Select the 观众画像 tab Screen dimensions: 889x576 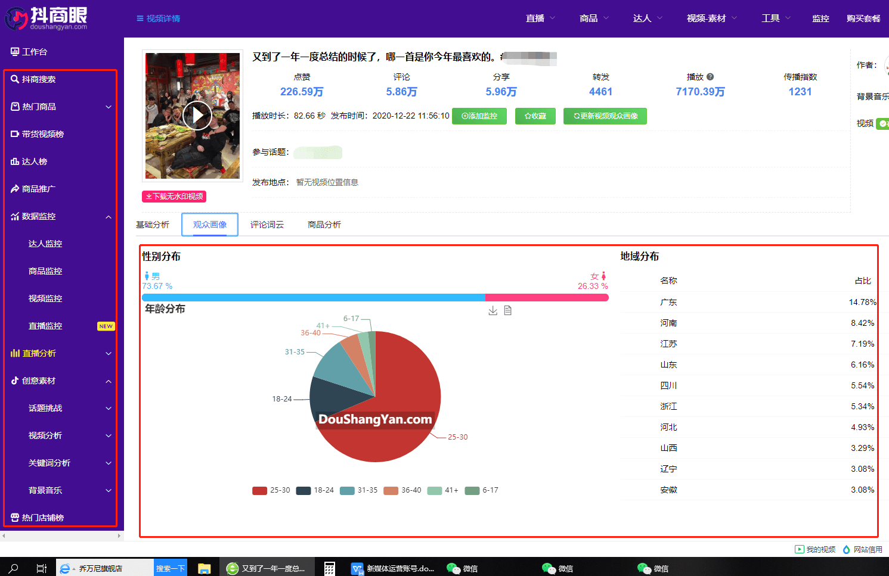210,225
